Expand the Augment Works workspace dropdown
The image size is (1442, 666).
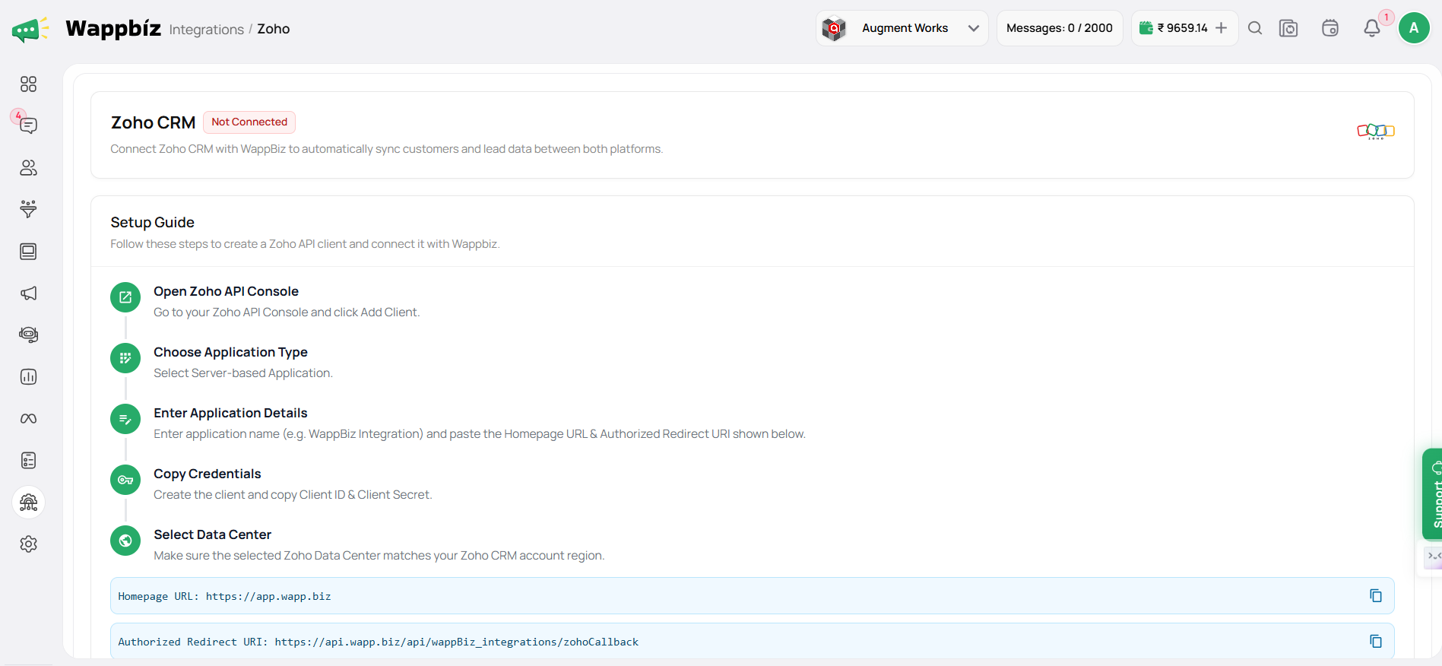click(x=902, y=28)
